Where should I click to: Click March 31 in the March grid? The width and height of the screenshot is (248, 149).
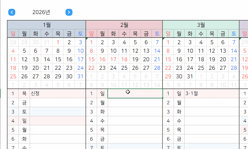pyautogui.click(x=190, y=76)
